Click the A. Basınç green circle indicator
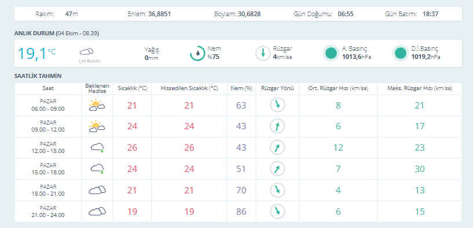 (x=331, y=53)
